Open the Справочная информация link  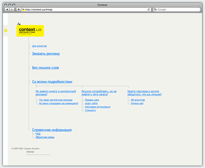[52, 130]
